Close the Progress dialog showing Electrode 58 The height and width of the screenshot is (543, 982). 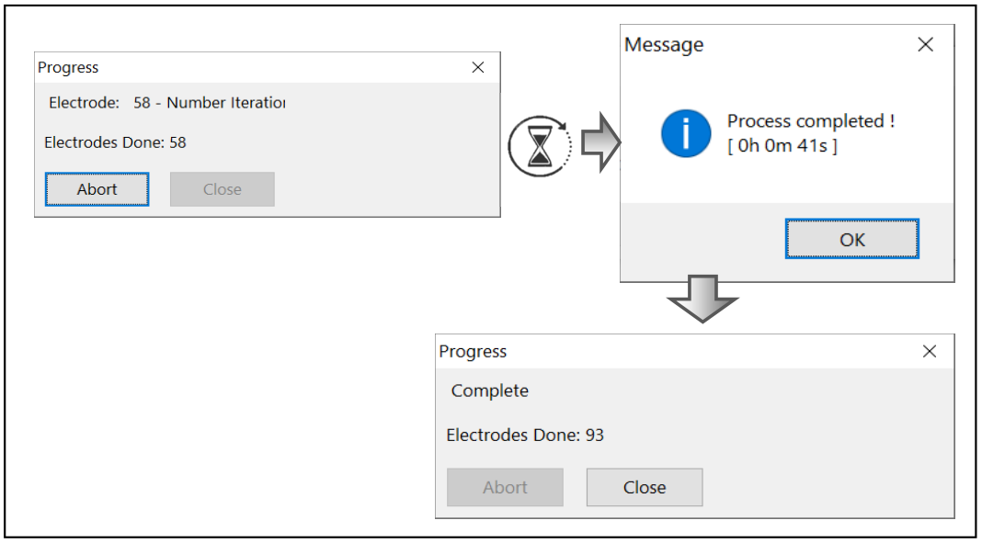478,68
